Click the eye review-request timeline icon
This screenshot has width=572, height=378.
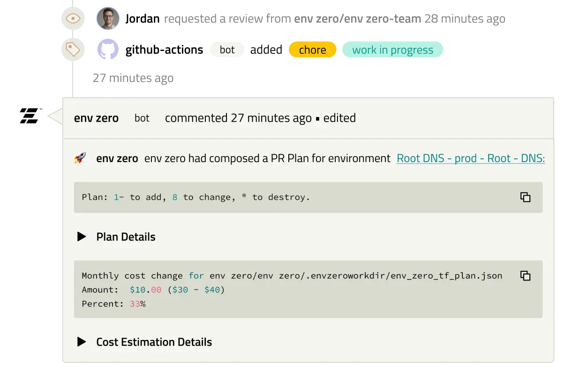73,19
